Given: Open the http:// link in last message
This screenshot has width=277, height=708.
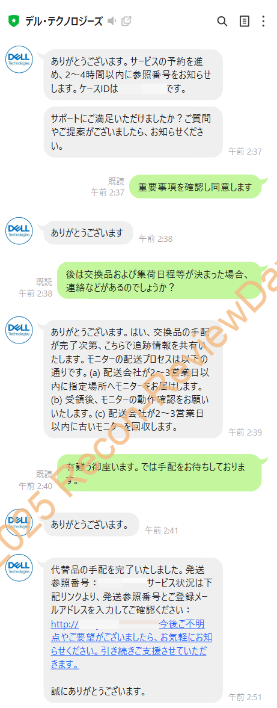Looking at the screenshot, I should [x=65, y=624].
